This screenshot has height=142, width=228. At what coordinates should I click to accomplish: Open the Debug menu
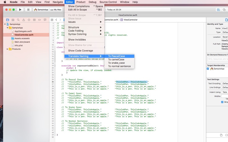tap(92, 2)
